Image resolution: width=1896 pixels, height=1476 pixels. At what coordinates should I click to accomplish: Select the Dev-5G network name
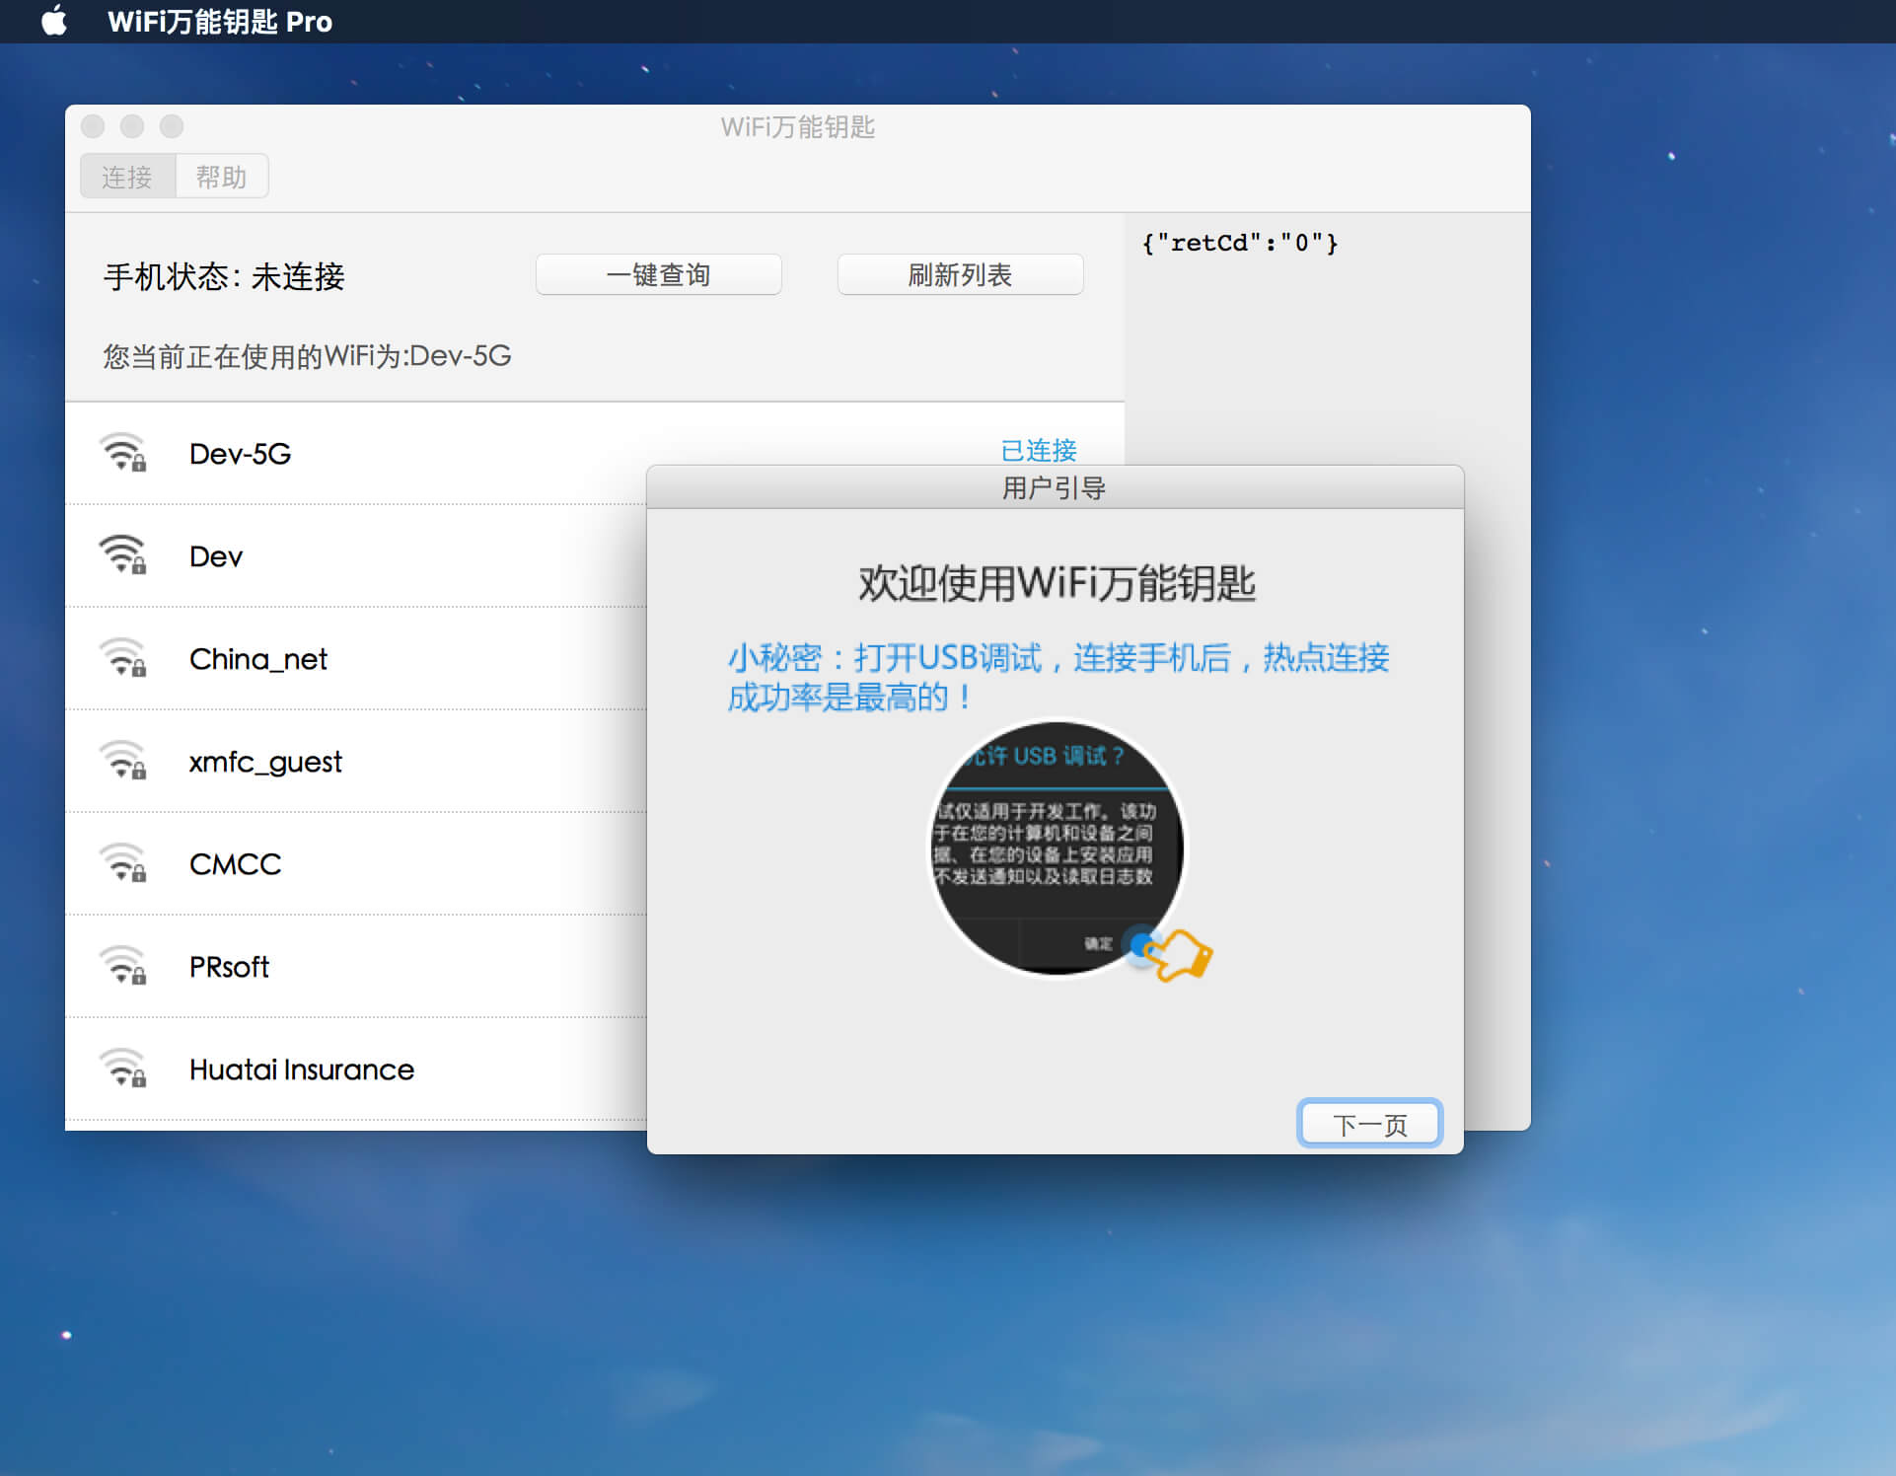[x=241, y=454]
